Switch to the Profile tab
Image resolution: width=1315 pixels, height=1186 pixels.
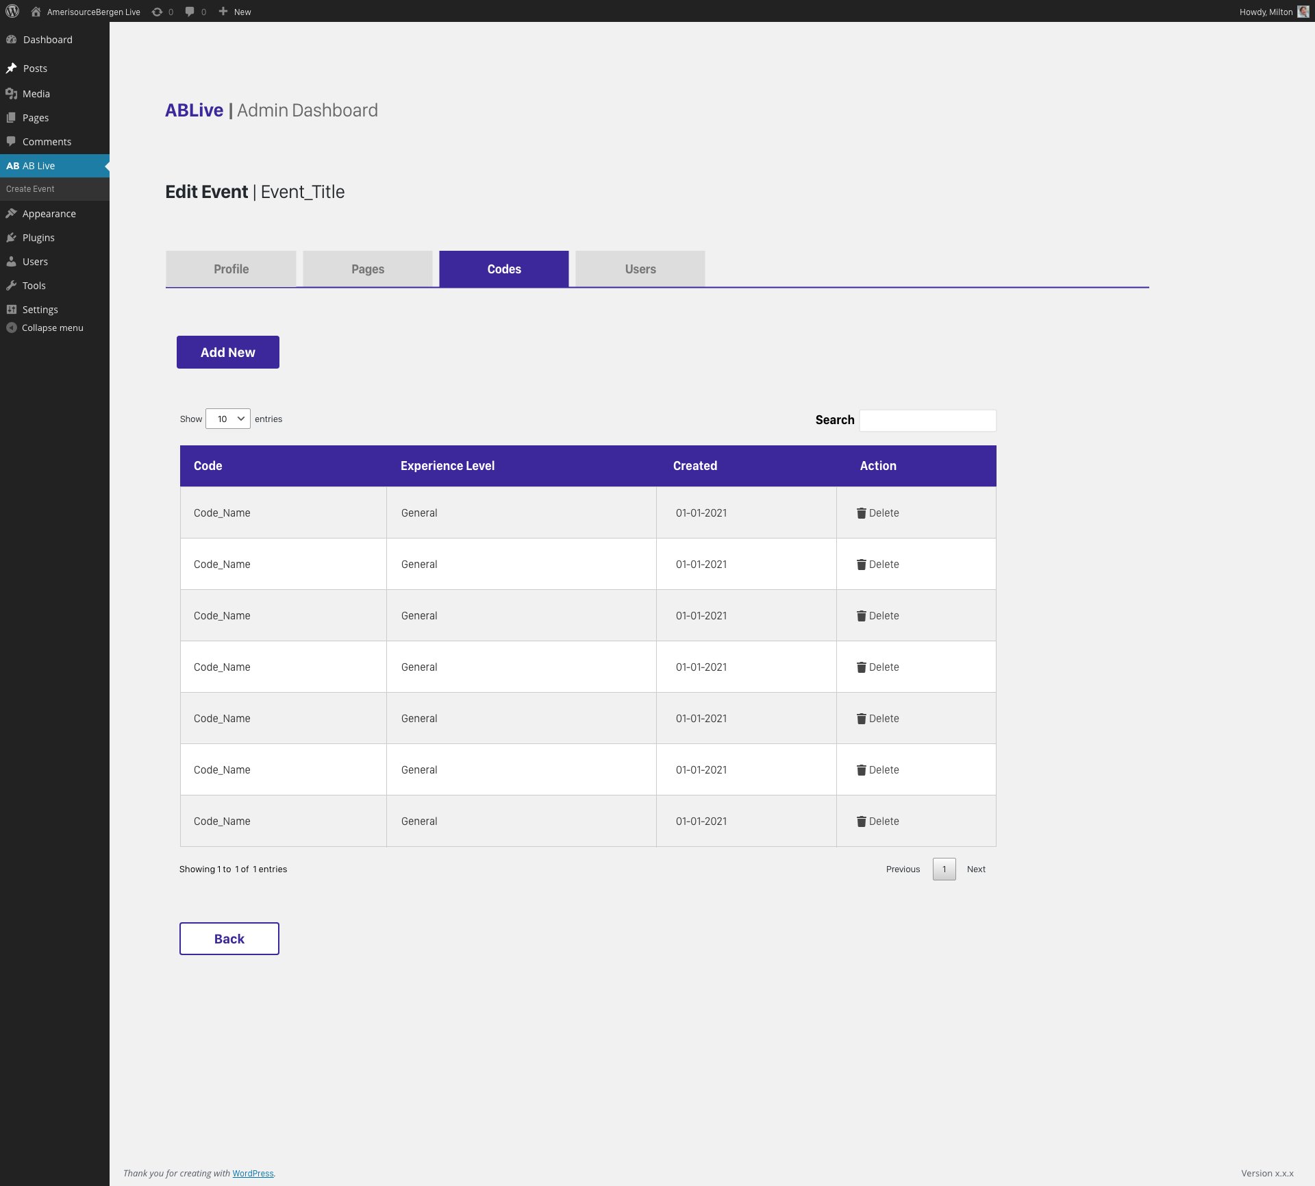click(x=231, y=269)
